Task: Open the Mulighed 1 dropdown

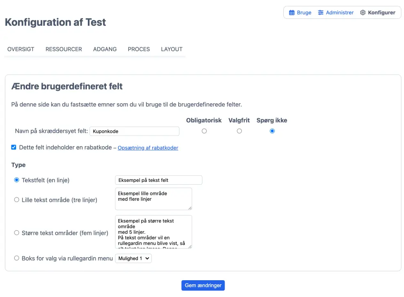Action: 133,258
